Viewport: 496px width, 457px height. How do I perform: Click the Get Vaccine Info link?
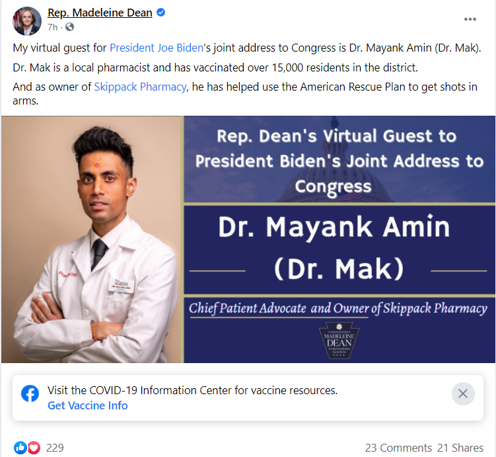(x=88, y=405)
